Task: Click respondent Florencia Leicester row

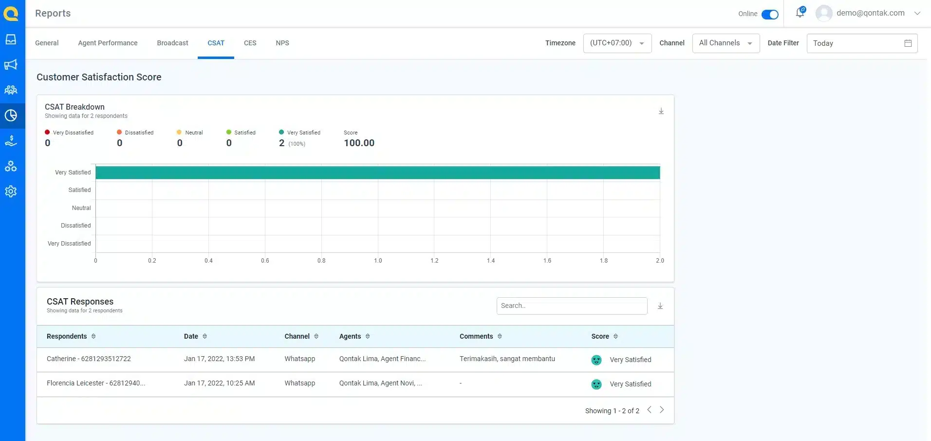Action: [x=355, y=384]
